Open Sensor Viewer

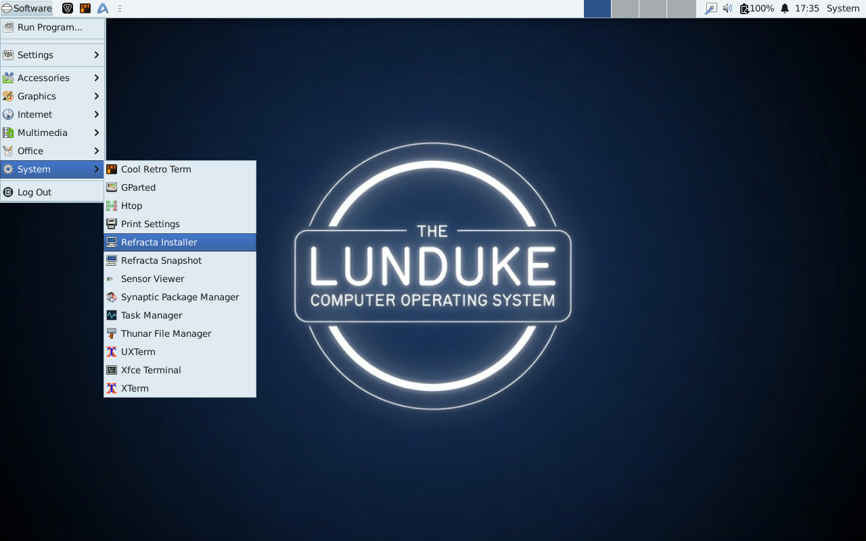tap(180, 279)
